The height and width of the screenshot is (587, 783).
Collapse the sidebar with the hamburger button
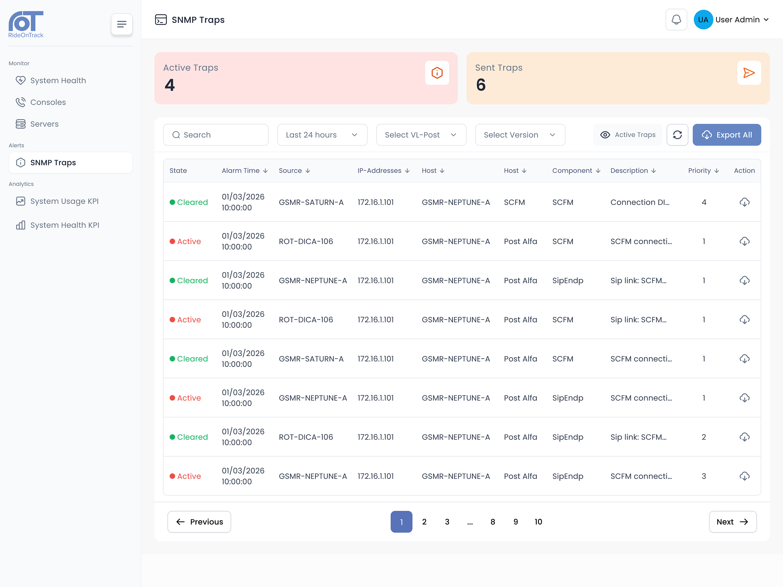point(121,24)
